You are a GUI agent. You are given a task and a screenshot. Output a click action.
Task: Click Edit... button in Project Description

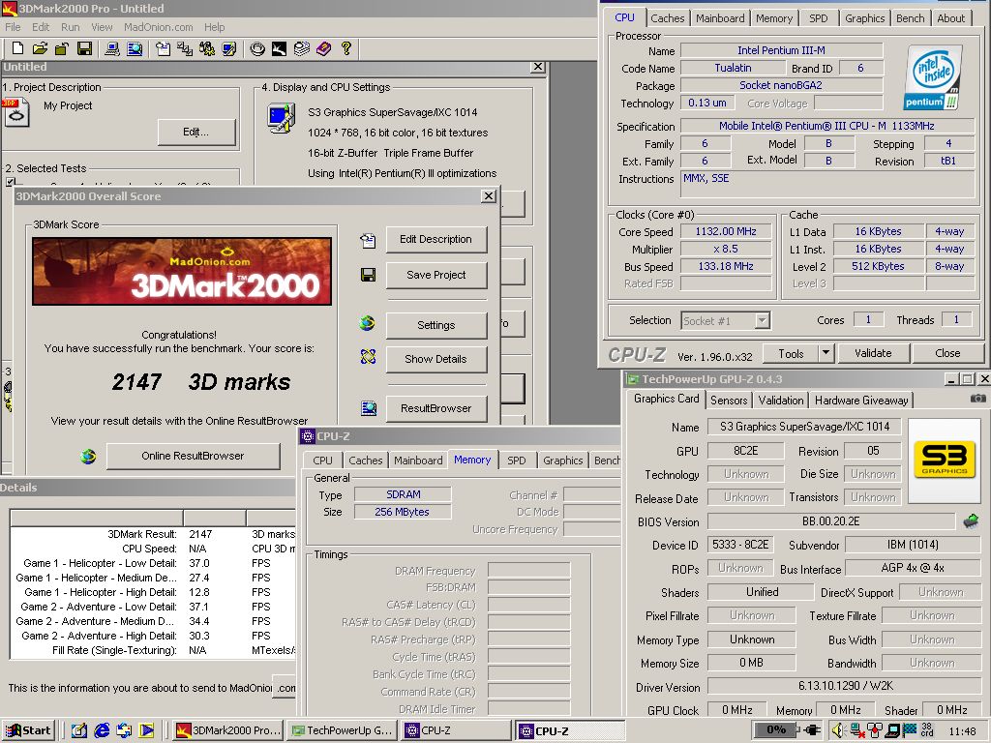point(195,132)
